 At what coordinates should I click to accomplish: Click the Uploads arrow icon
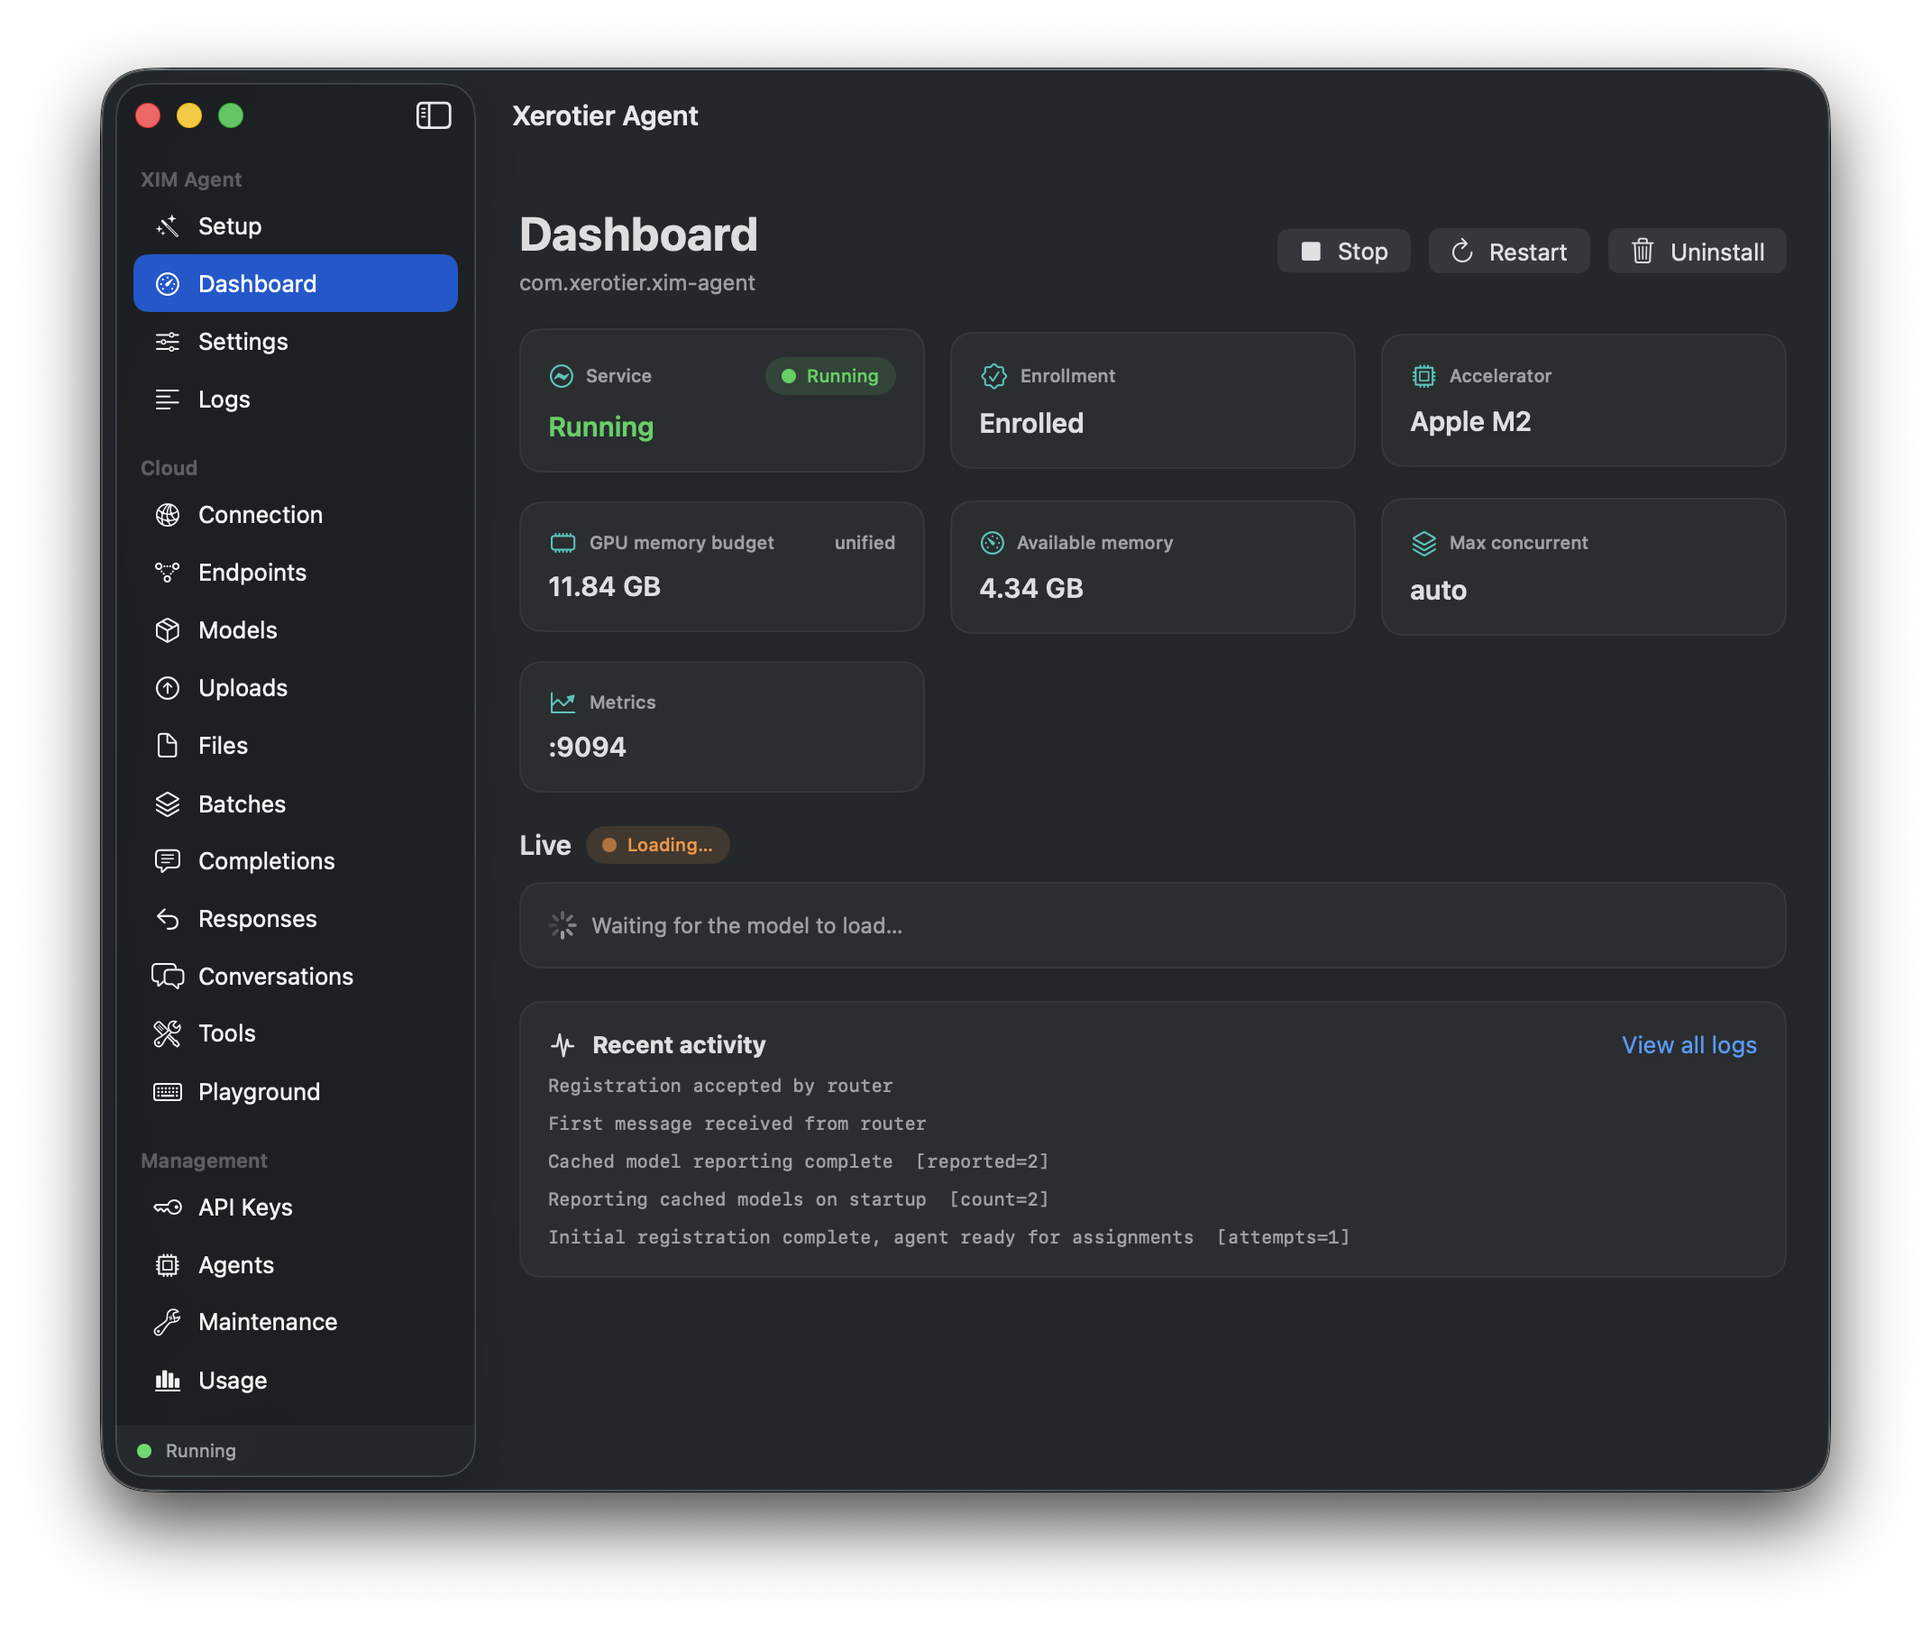(167, 688)
